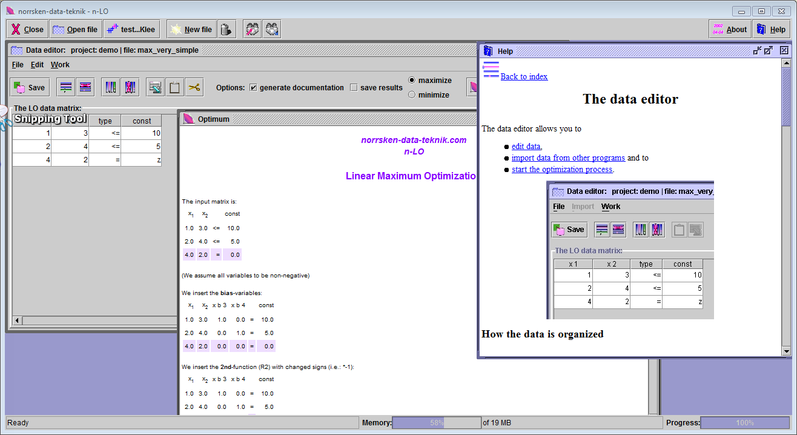
Task: Open 'start the optimization process' link
Action: click(x=562, y=169)
